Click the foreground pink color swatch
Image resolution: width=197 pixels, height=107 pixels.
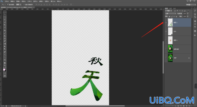[4, 70]
